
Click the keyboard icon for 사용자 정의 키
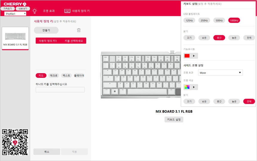[67, 11]
